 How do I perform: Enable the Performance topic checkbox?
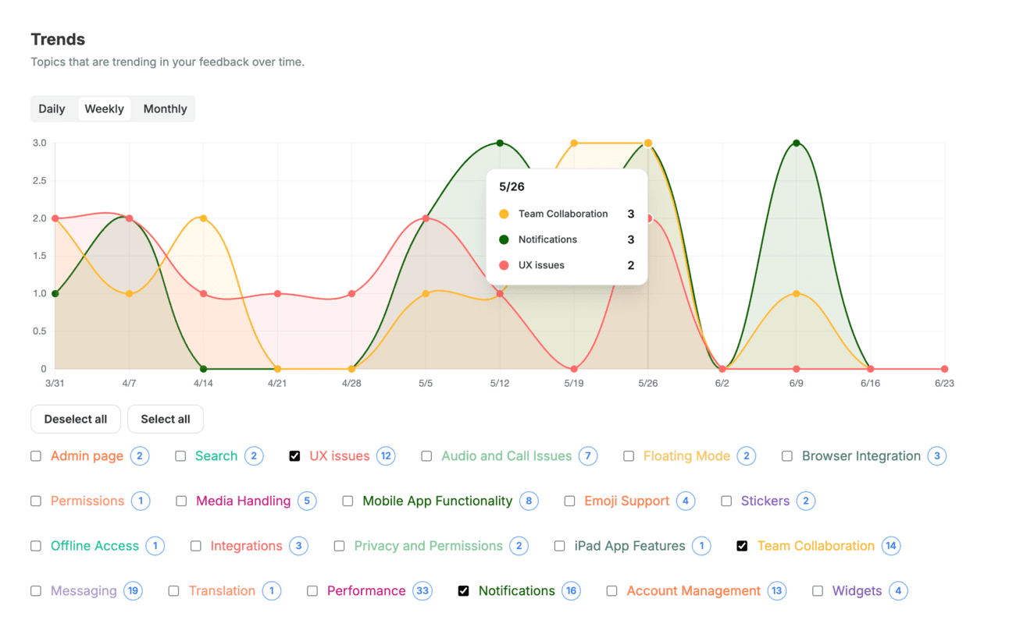coord(312,591)
